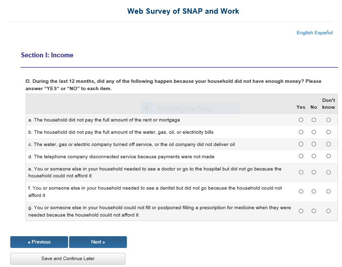Select Yes for unpaid utility bills item
This screenshot has width=342, height=267.
coord(301,132)
